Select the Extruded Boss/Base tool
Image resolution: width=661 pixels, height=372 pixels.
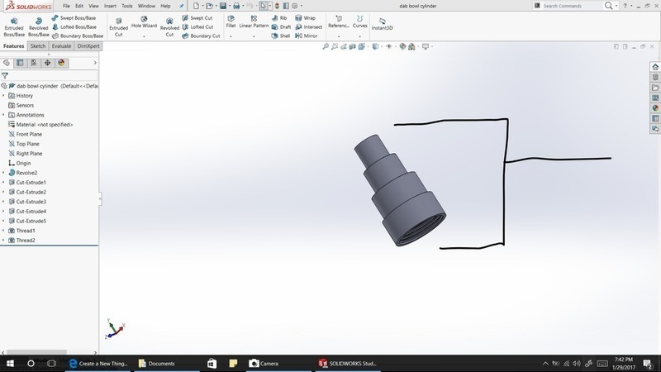14,27
